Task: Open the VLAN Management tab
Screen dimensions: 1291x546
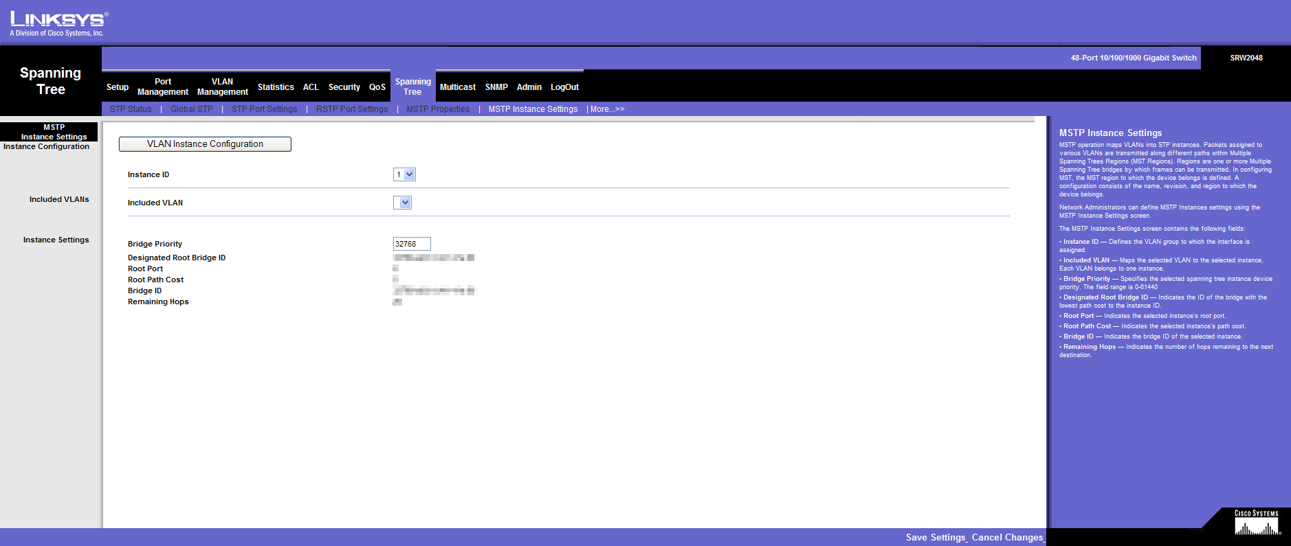Action: click(222, 87)
